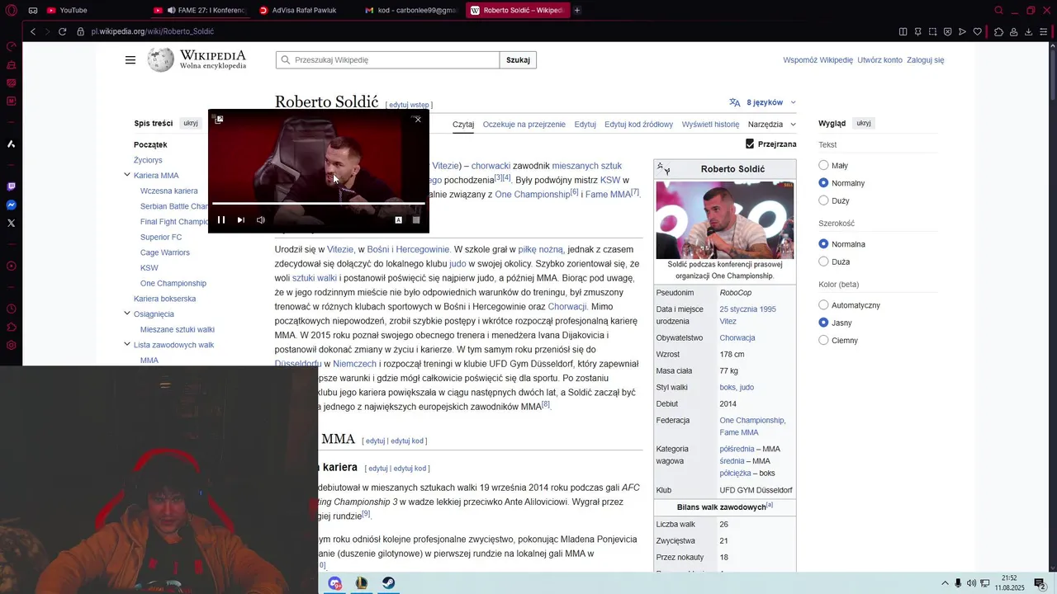Select Duża width option
The width and height of the screenshot is (1057, 594).
pos(823,262)
